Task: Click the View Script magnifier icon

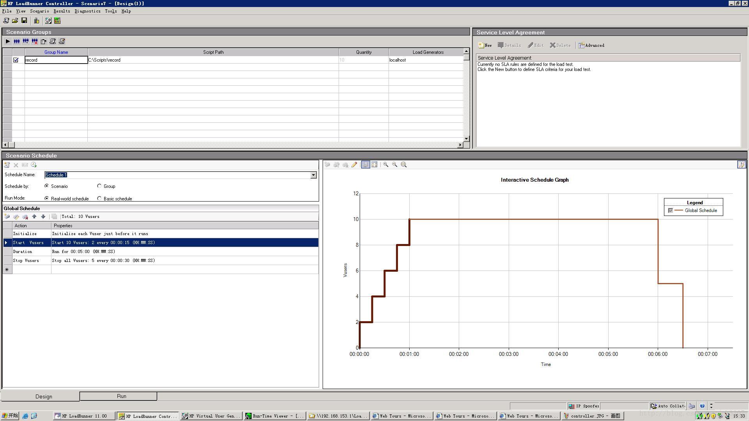Action: [53, 41]
